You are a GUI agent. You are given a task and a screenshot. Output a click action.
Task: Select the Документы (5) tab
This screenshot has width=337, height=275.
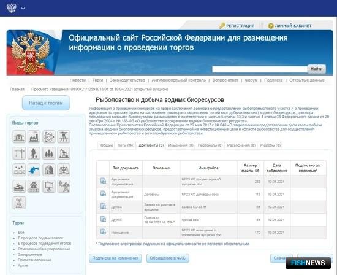click(x=151, y=145)
